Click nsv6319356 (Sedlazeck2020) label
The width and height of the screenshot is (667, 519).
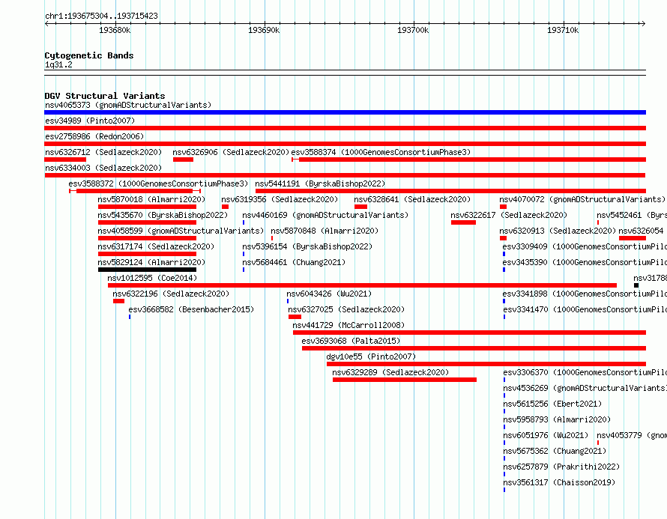[280, 199]
